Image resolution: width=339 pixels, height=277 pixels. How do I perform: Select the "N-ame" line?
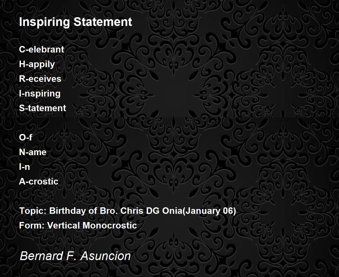[x=33, y=152]
